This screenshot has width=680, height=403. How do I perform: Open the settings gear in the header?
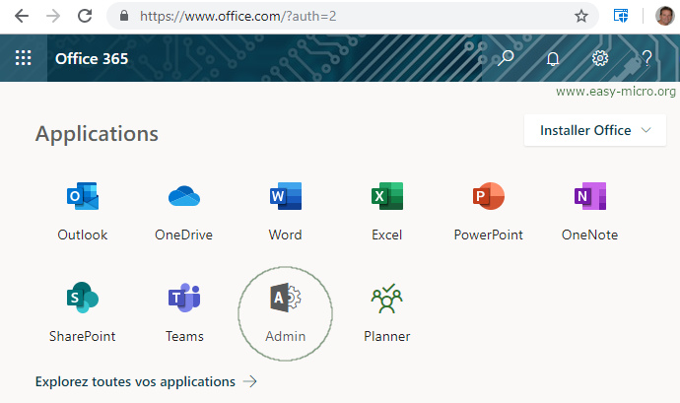coord(600,58)
